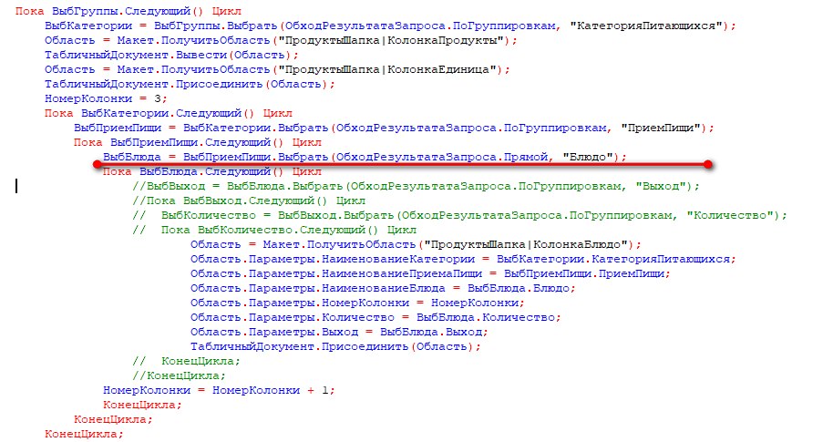Image resolution: width=833 pixels, height=442 pixels.
Task: Click the 'Область.Параметры.НомерКолонки = НомерКолонки' line
Action: (x=357, y=303)
